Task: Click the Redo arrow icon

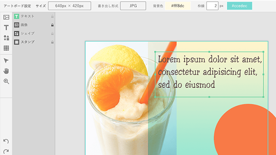Action: coord(6,152)
